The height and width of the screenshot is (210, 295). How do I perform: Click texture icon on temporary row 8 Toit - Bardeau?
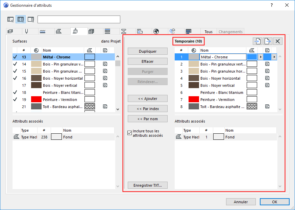tap(267, 106)
